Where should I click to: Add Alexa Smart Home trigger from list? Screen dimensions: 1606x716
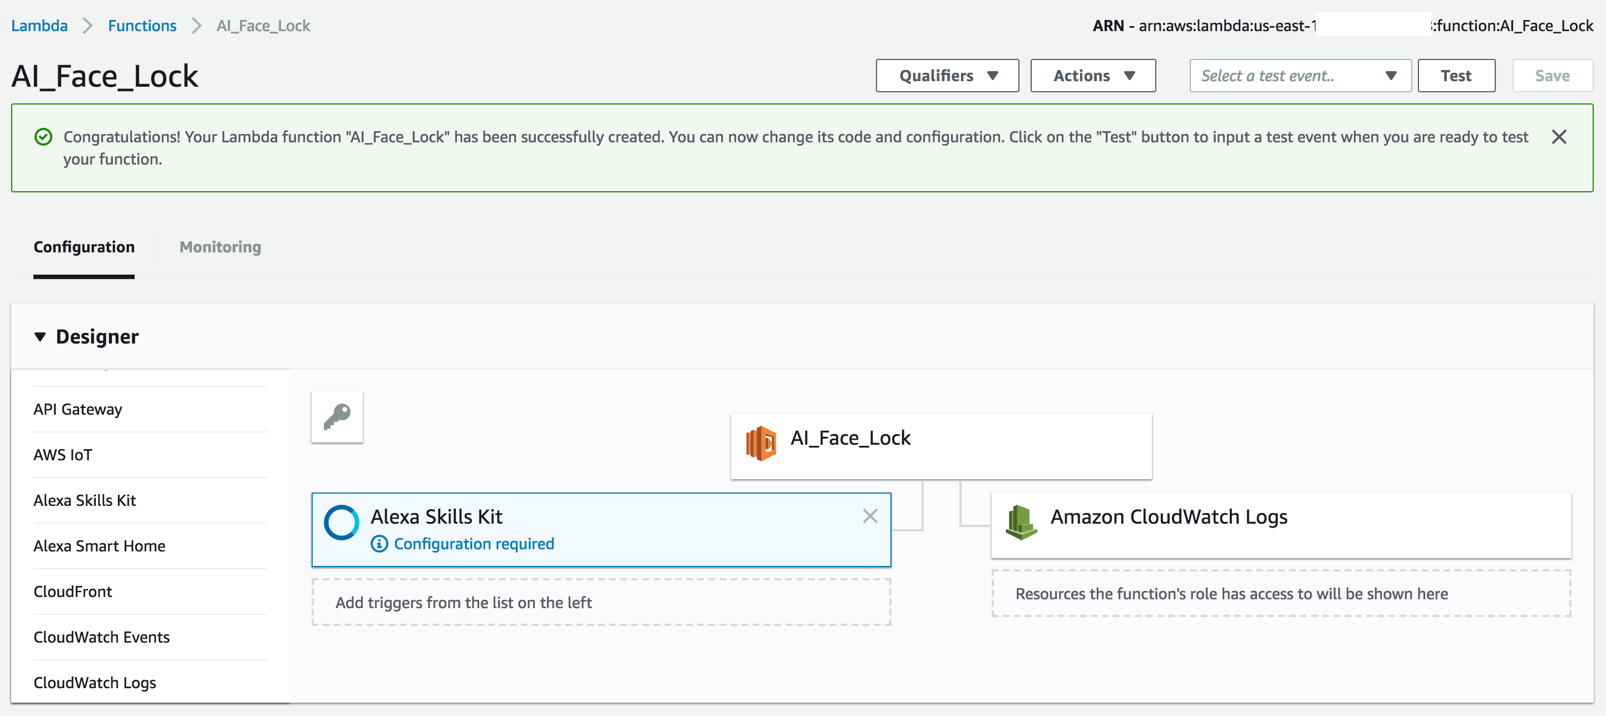[x=150, y=546]
